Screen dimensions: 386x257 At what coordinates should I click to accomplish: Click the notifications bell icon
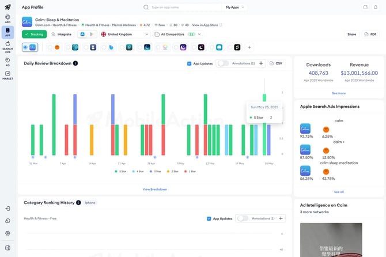pyautogui.click(x=376, y=7)
